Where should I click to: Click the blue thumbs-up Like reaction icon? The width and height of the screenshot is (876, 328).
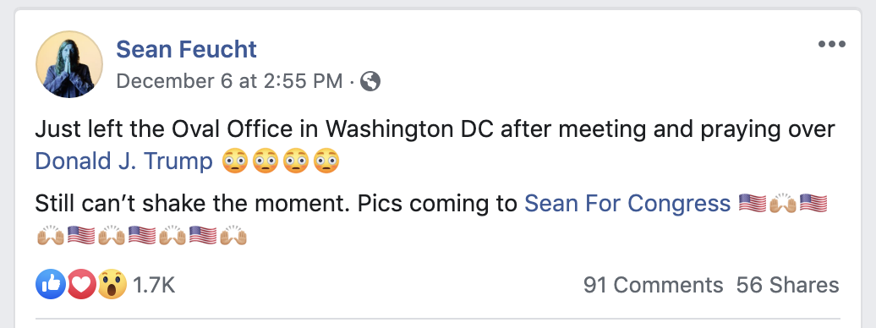click(x=50, y=285)
